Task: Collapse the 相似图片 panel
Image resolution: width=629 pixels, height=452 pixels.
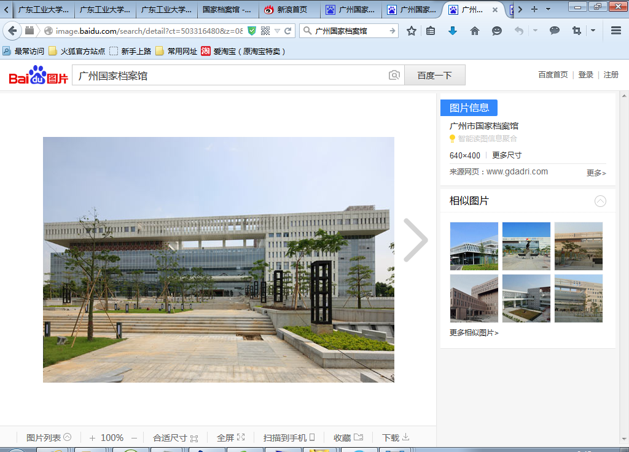Action: tap(600, 201)
